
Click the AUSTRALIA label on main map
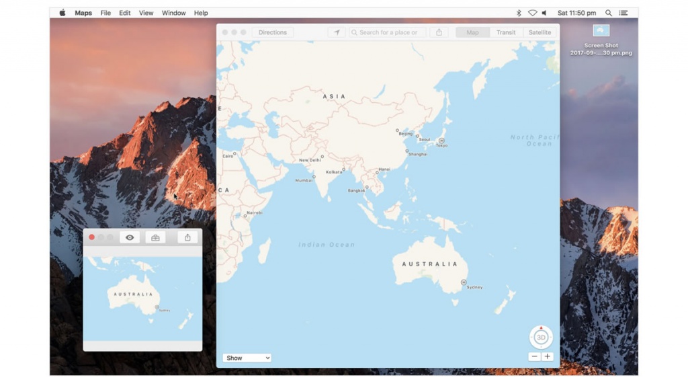tap(430, 264)
